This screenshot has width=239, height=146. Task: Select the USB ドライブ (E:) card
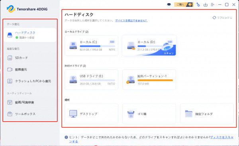pos(91,79)
